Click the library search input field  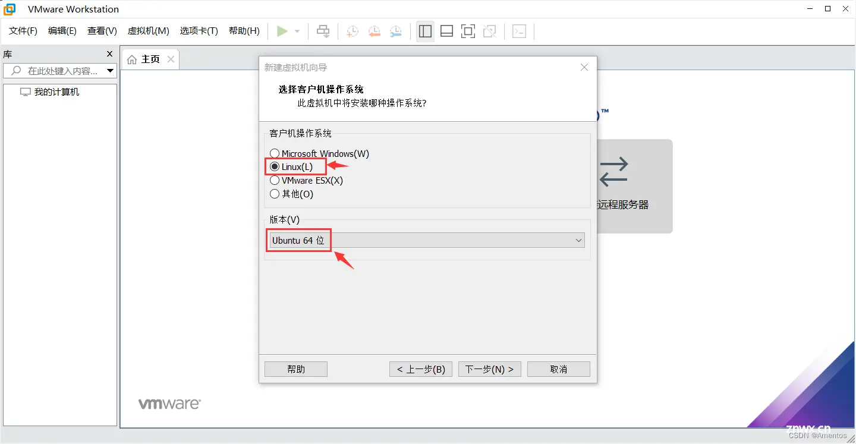pos(59,71)
